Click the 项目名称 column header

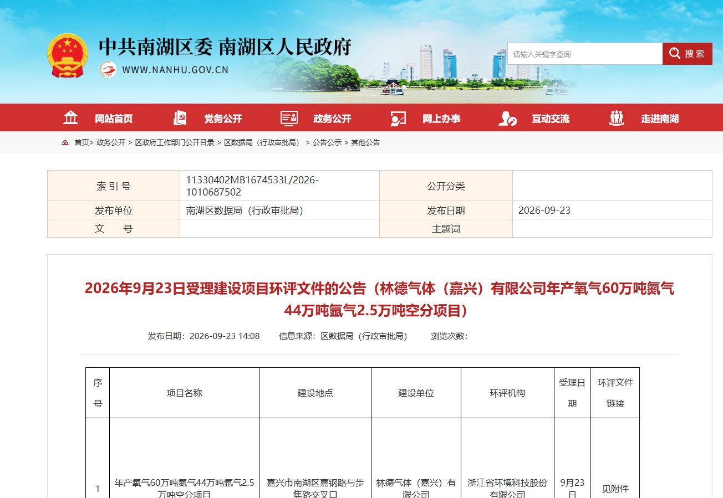(x=185, y=393)
